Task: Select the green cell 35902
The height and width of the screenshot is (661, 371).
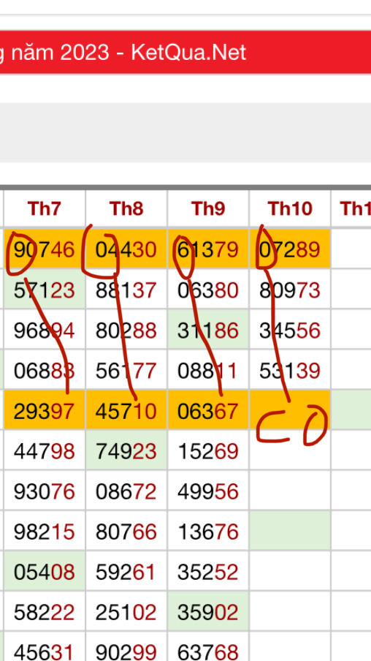Action: tap(208, 612)
